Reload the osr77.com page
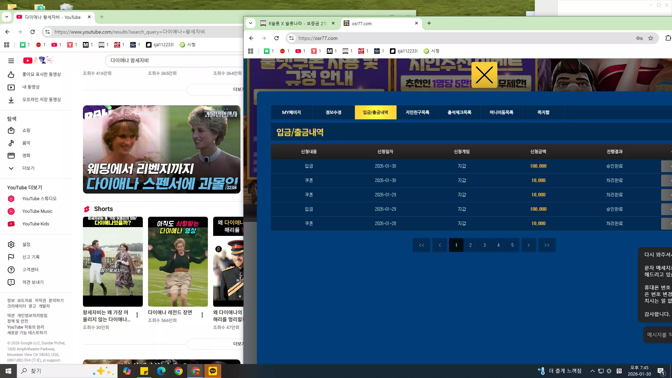This screenshot has height=378, width=672. 276,38
